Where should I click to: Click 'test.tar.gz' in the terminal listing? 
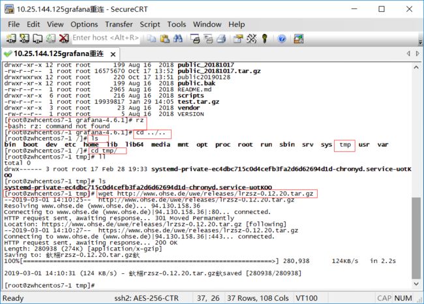(198, 102)
